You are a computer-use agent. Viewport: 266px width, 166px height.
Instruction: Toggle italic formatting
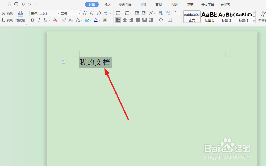tap(39, 20)
